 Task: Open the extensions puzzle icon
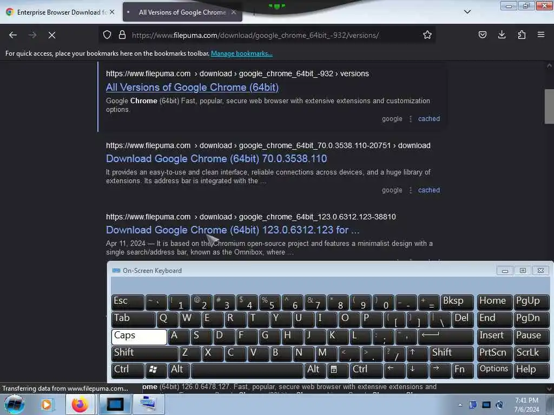pyautogui.click(x=522, y=35)
